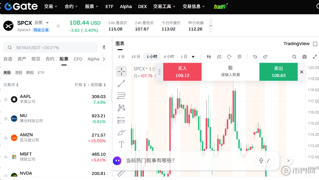Viewport: 319px width, 180px height.
Task: Open the Alpha navigation item
Action: tap(126, 6)
